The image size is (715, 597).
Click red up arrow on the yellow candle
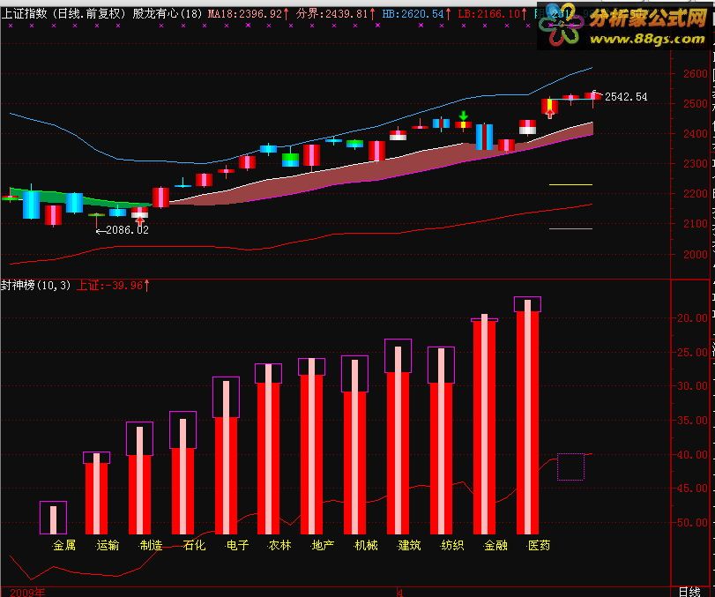550,114
